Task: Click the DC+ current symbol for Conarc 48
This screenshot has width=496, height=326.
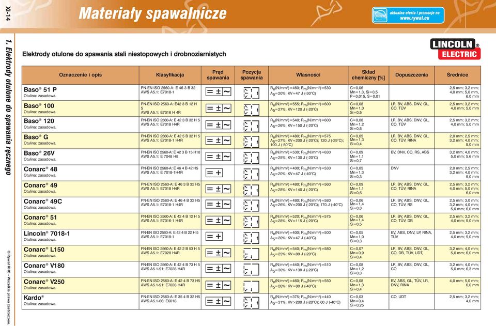Action: (x=214, y=173)
